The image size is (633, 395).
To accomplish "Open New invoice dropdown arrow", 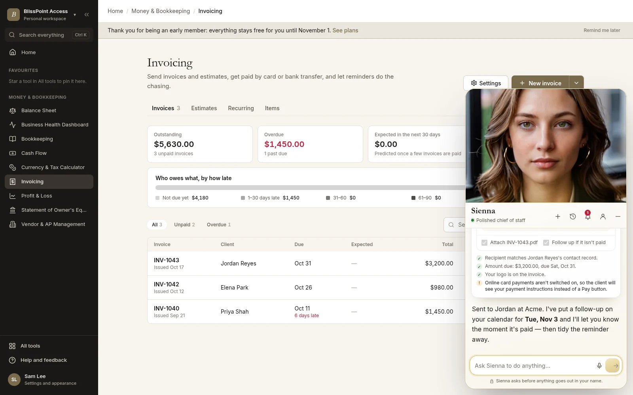I will (x=576, y=83).
